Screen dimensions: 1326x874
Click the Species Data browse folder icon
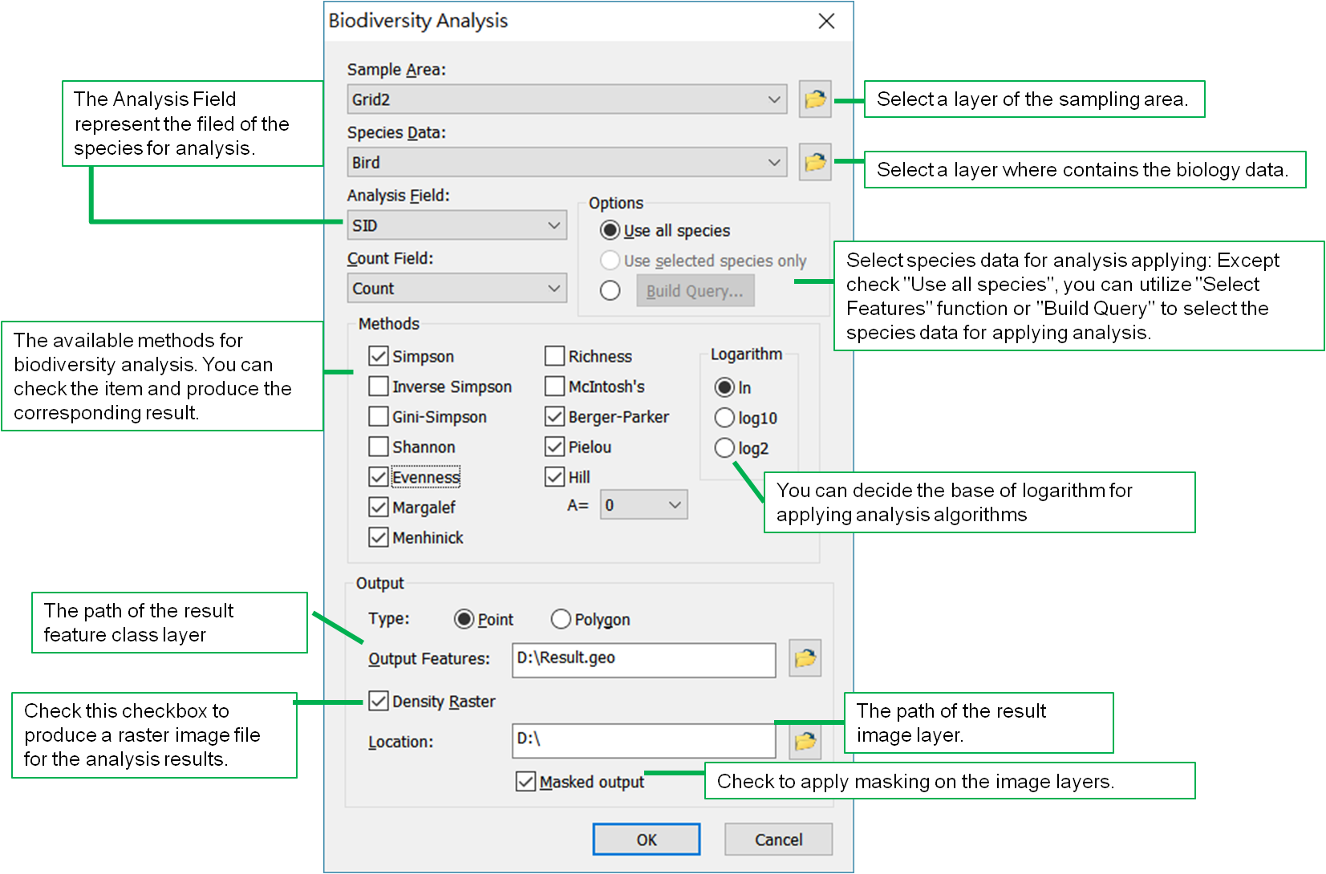[814, 162]
